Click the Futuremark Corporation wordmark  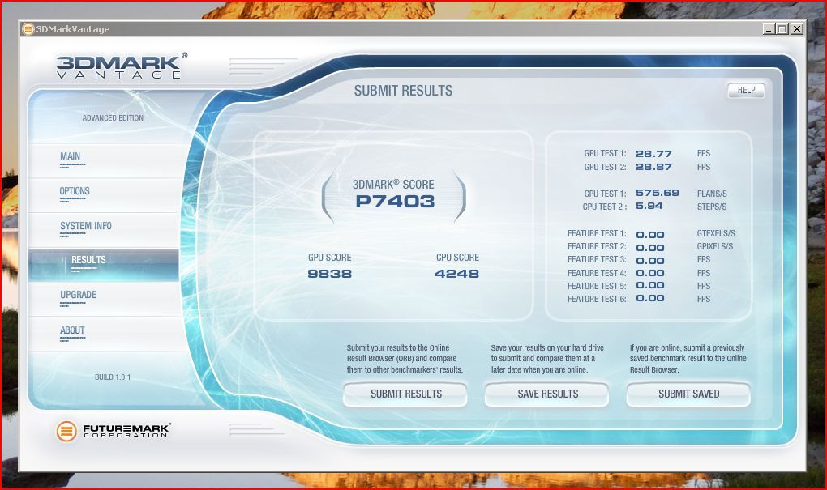click(x=126, y=432)
